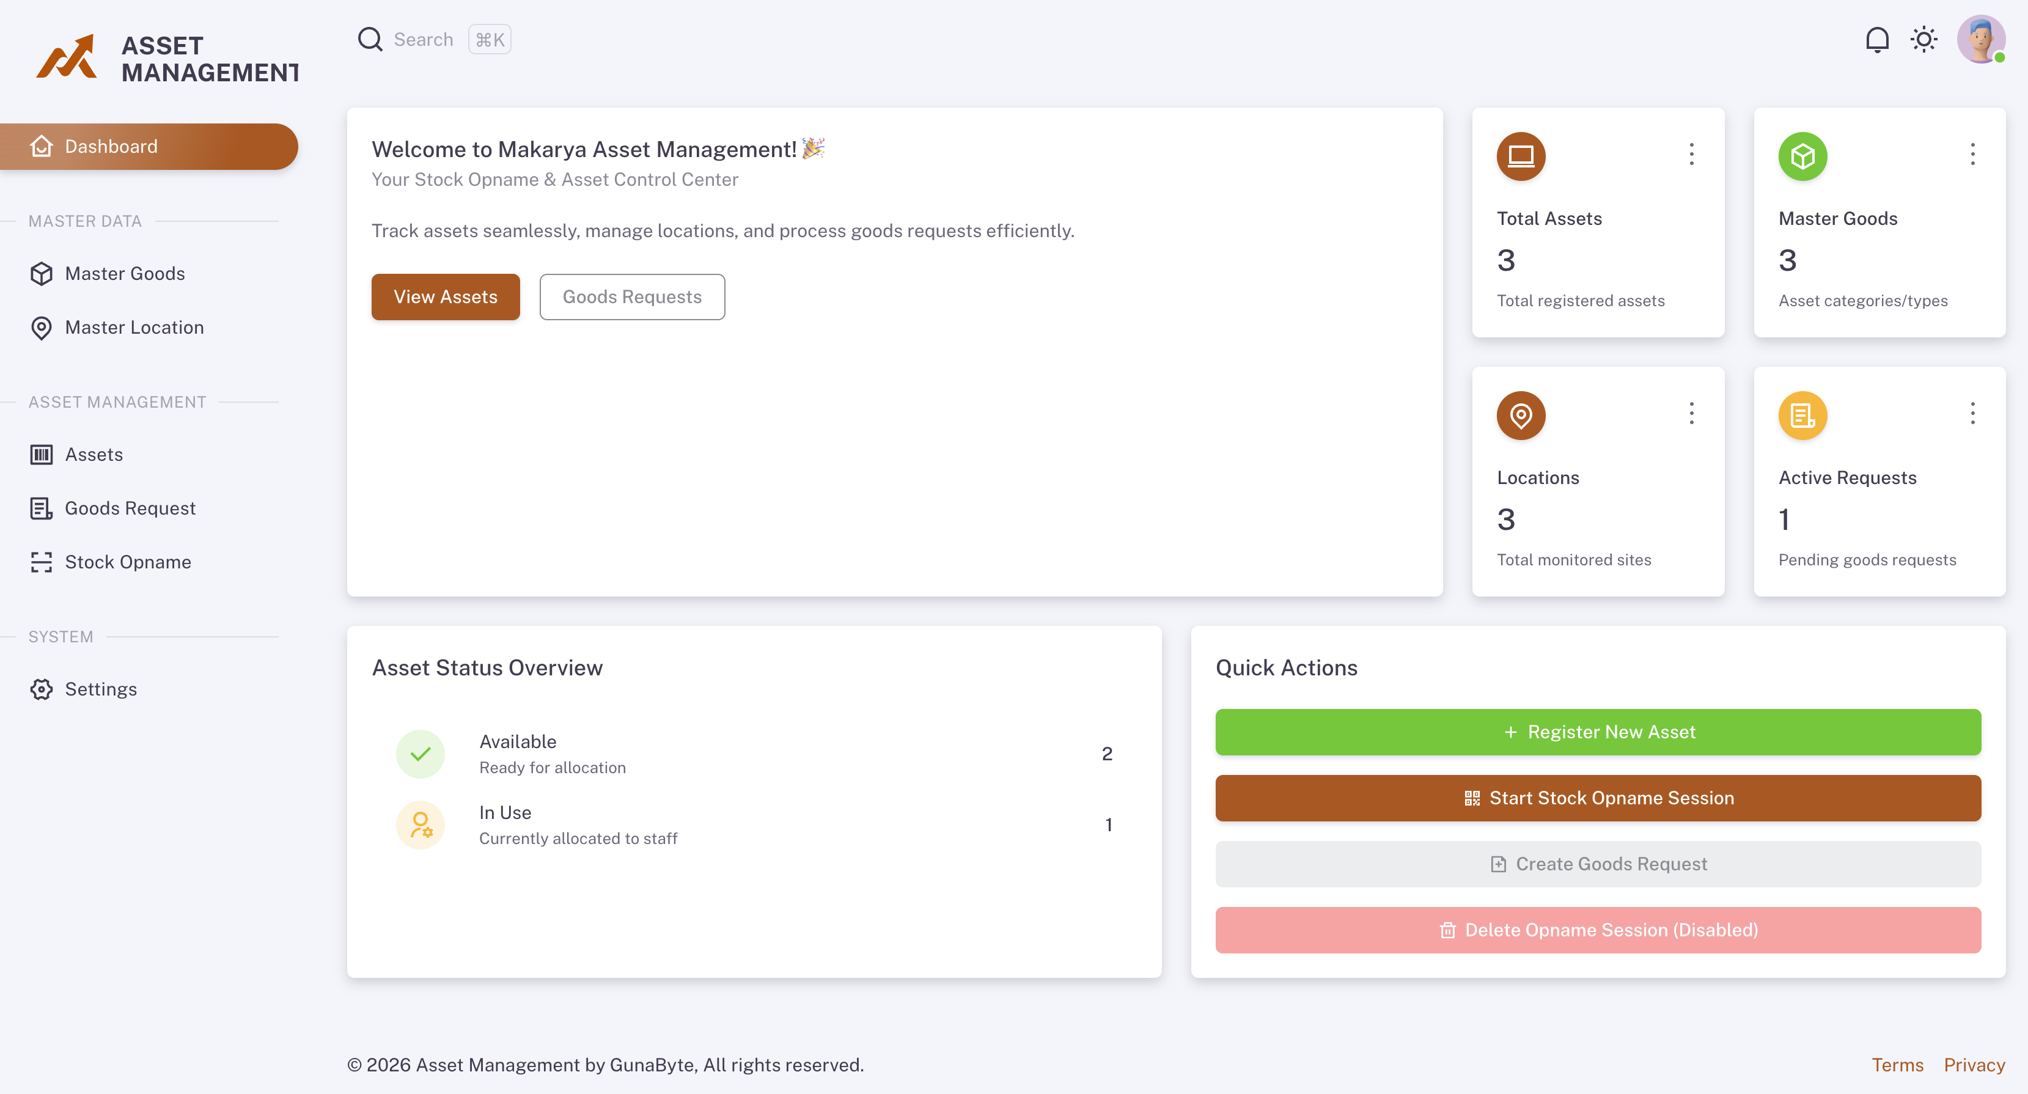This screenshot has height=1094, width=2028.
Task: Click the Goods Request document icon in sidebar
Action: (42, 508)
